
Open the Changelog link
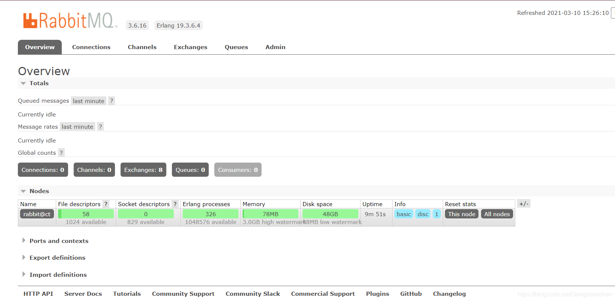tap(449, 294)
